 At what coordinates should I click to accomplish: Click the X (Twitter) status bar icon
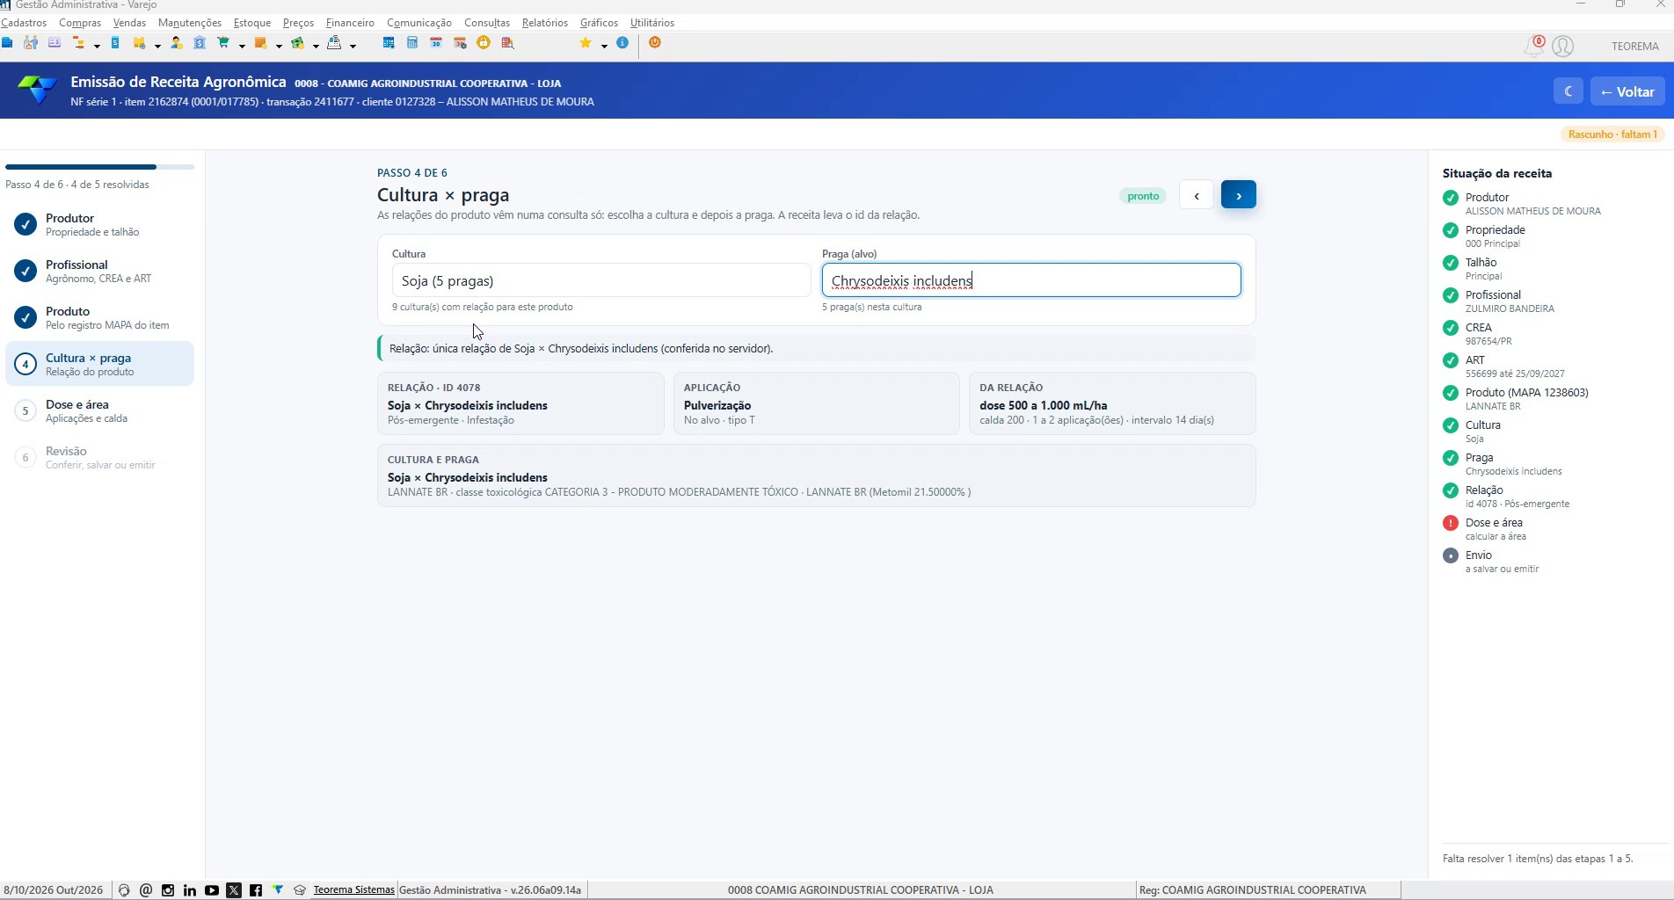(x=234, y=890)
